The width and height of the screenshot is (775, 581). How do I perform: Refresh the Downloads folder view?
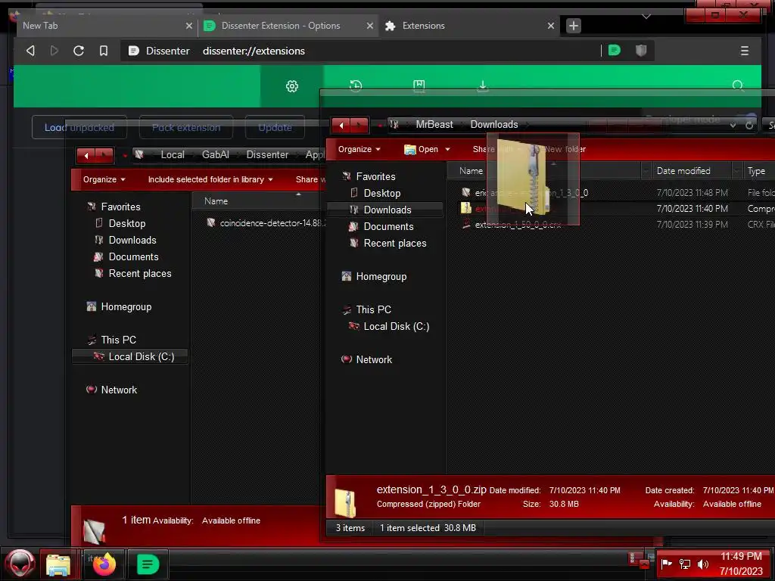749,126
